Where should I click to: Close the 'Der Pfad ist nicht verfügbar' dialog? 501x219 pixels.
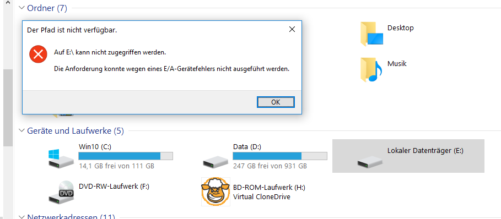292,29
